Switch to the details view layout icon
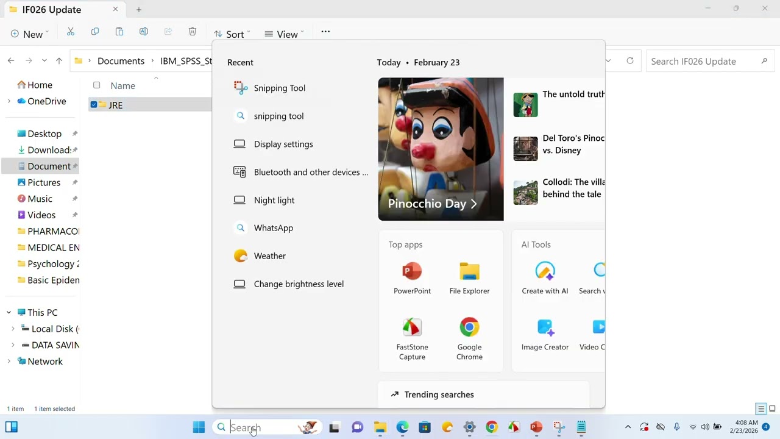The image size is (780, 439). tap(760, 409)
